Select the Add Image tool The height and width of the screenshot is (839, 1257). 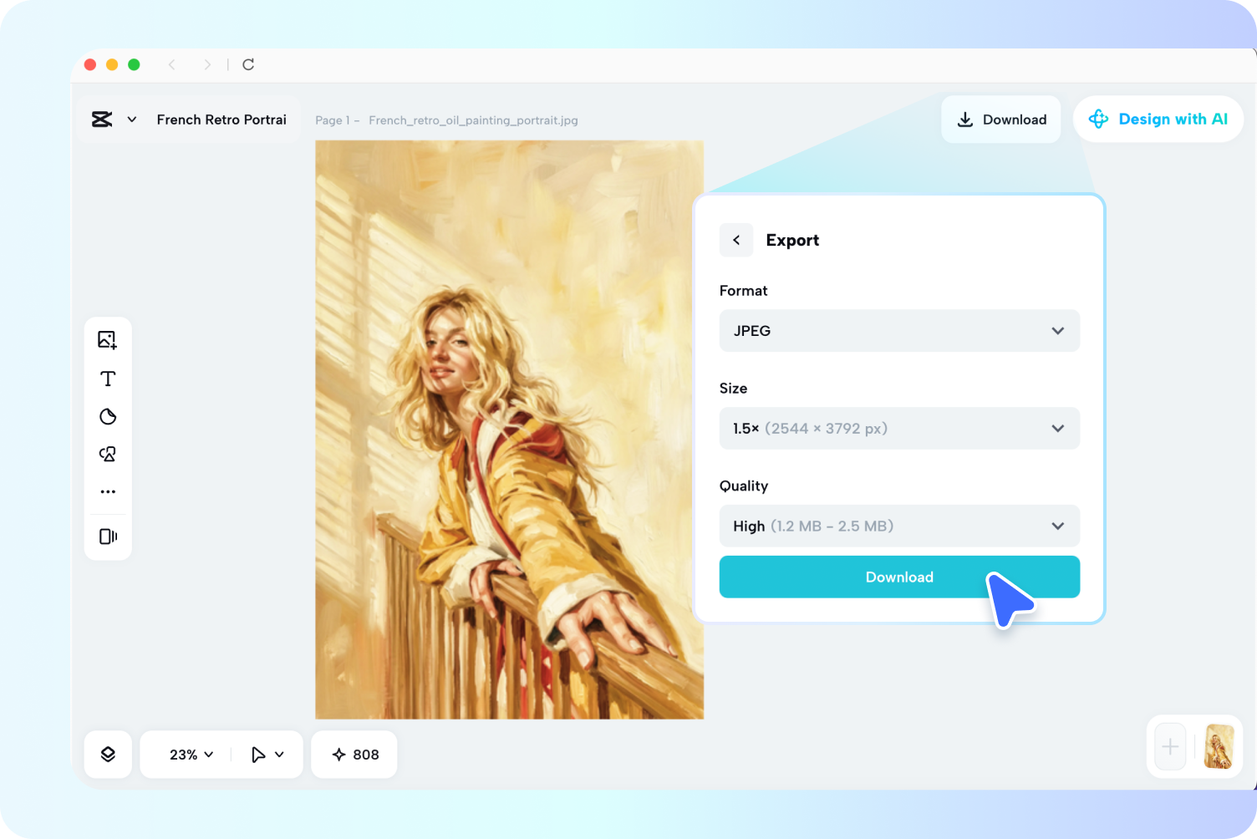tap(107, 339)
